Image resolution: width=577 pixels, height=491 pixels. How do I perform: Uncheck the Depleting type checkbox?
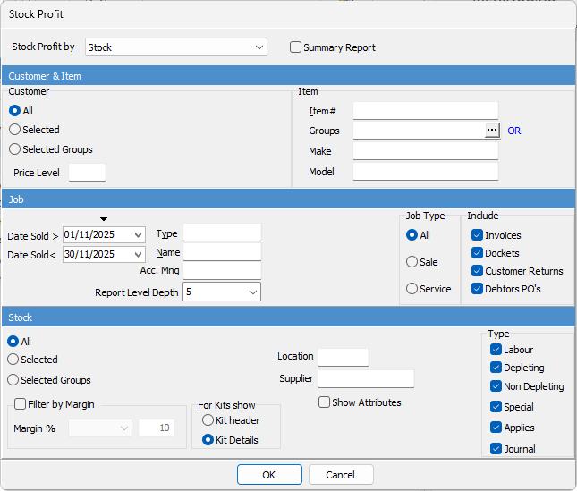click(496, 367)
